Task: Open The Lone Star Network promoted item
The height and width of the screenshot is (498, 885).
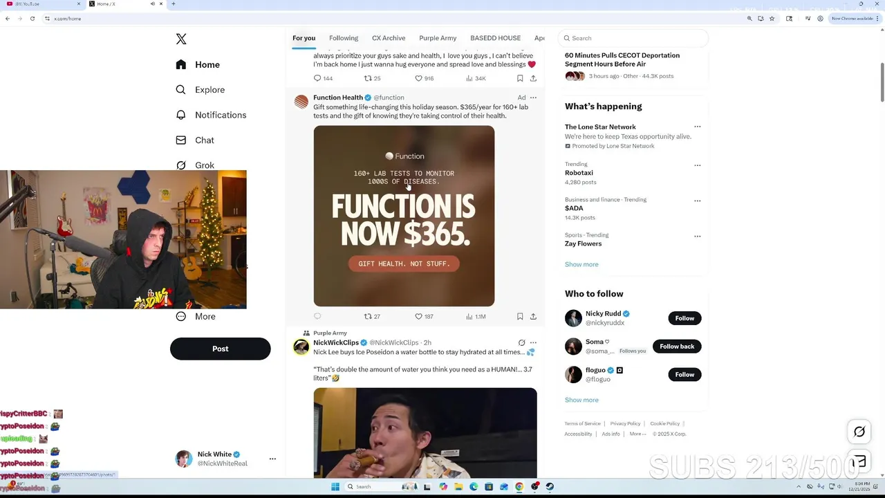Action: (628, 136)
